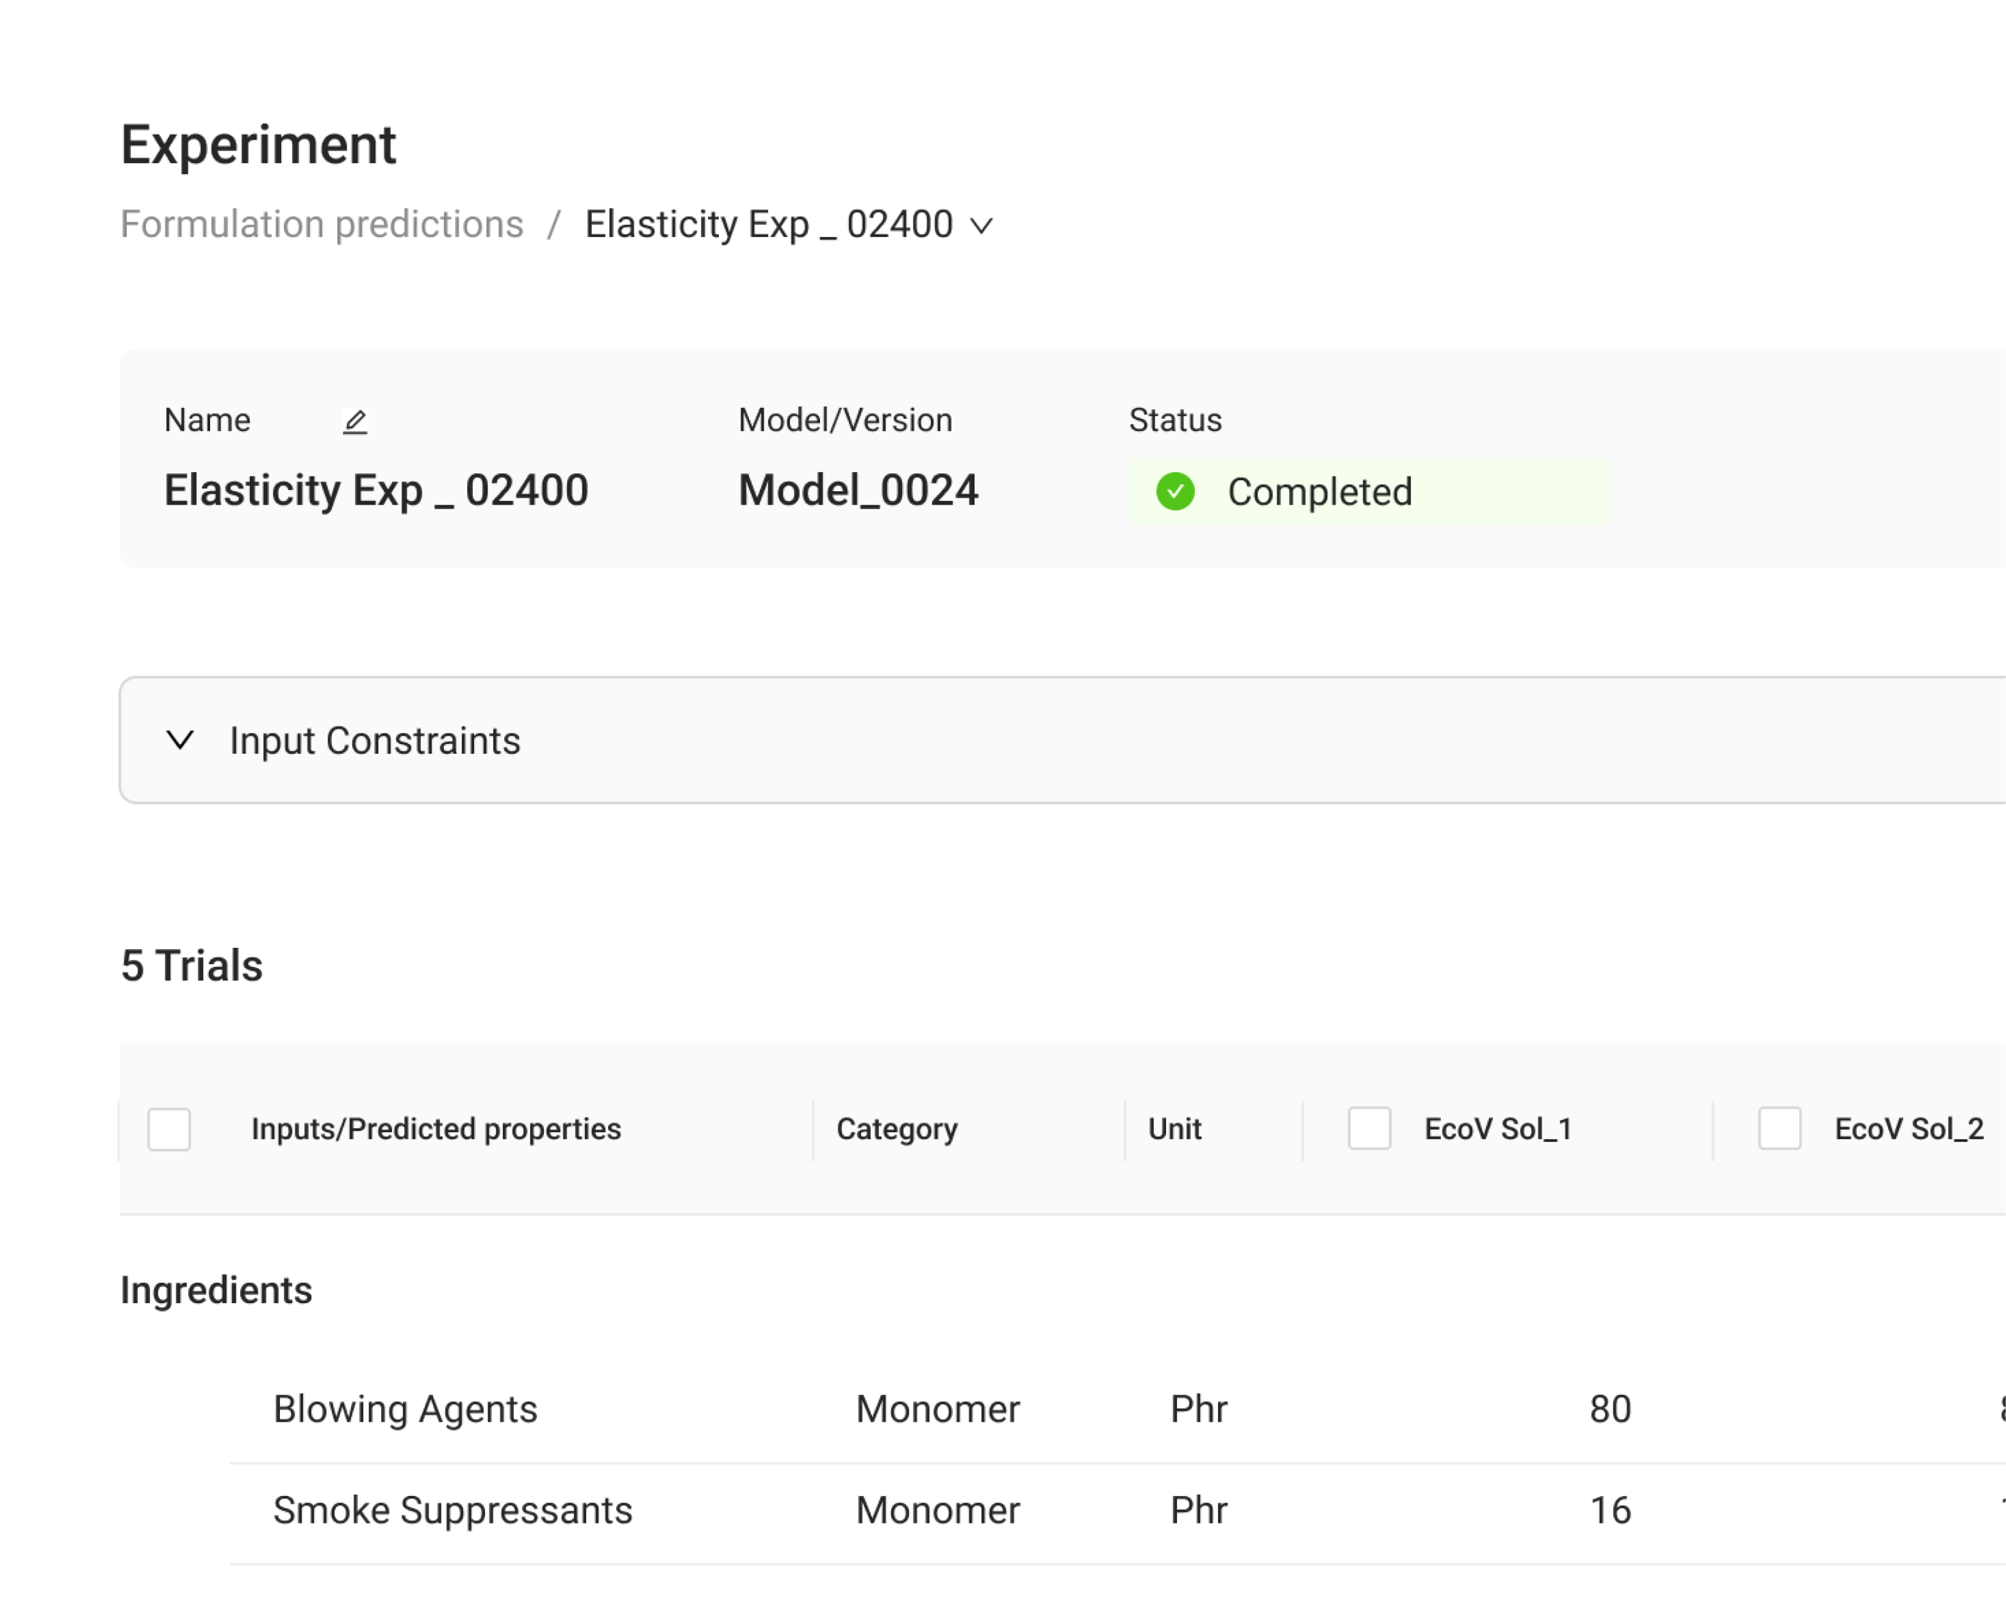The width and height of the screenshot is (2006, 1617).
Task: Select the EcoV Sol_2 checkbox
Action: click(x=1779, y=1129)
